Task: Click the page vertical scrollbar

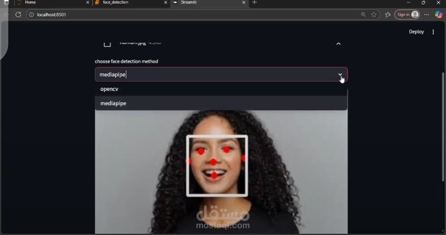Action: (x=443, y=127)
